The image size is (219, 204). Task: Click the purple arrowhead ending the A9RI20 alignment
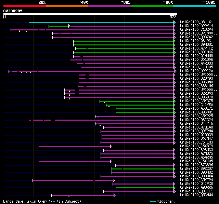tap(176, 71)
